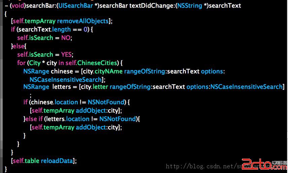Click the NSString parameter type
Image resolution: width=288 pixels, height=173 pixels.
[x=190, y=6]
